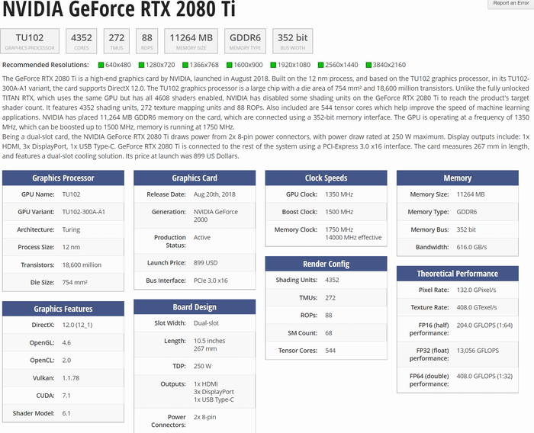534x433 pixels.
Task: Click the Graphics Processor section header
Action: 63,178
